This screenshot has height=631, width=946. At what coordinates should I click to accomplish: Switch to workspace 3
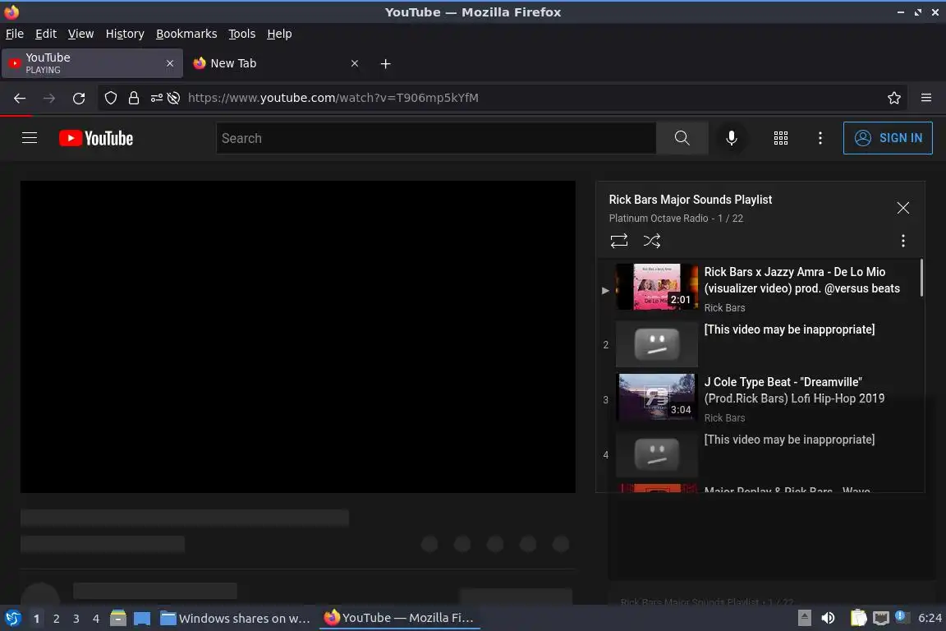[76, 619]
